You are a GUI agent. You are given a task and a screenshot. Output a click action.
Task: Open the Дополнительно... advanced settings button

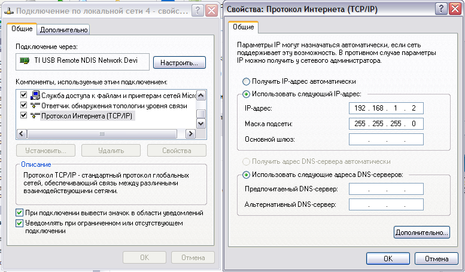tap(422, 232)
